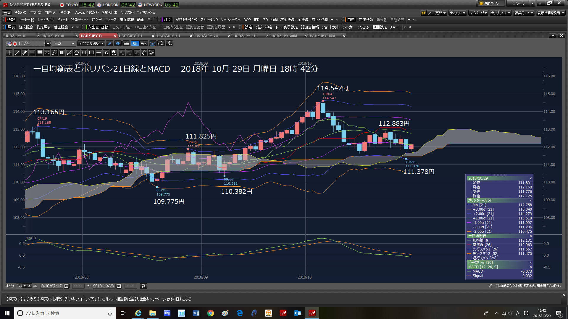Switch price display to Ask
The height and width of the screenshot is (319, 568).
(143, 43)
